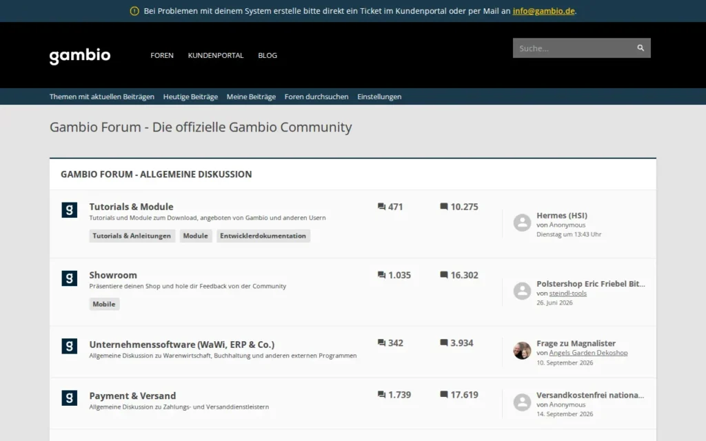Click the threads icon next to 1.739
Image resolution: width=706 pixels, height=441 pixels.
pyautogui.click(x=381, y=395)
